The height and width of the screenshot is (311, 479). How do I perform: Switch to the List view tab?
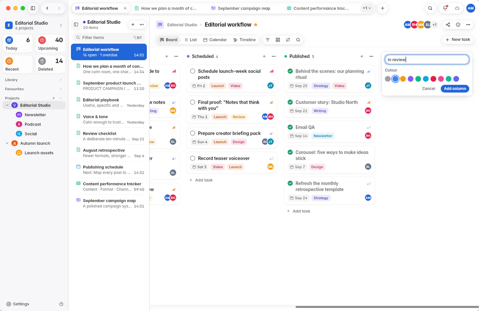point(190,40)
